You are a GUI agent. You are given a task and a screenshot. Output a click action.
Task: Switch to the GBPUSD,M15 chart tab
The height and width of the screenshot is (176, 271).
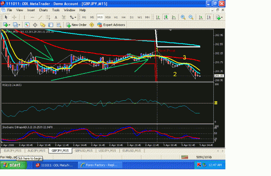84,151
